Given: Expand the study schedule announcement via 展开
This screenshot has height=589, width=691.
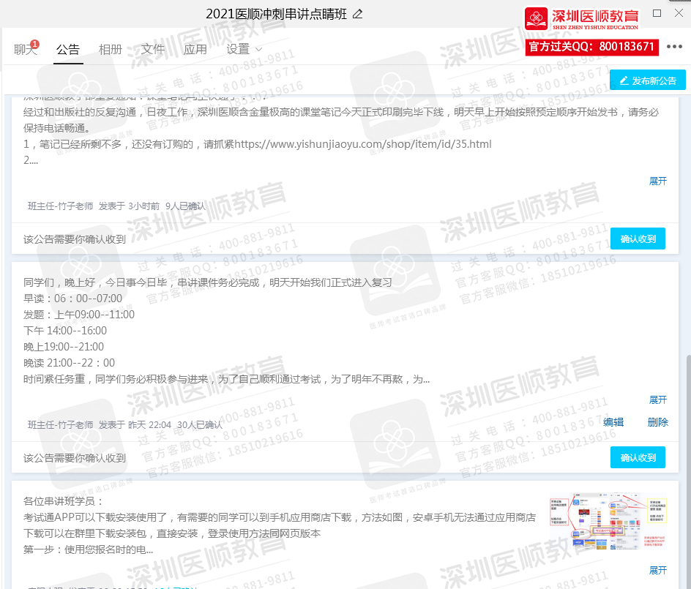Looking at the screenshot, I should click(x=657, y=400).
